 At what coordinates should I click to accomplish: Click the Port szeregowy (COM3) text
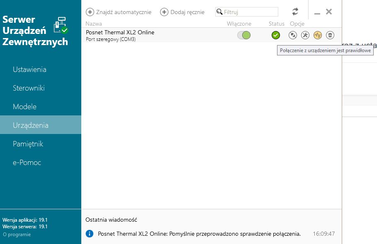point(111,39)
